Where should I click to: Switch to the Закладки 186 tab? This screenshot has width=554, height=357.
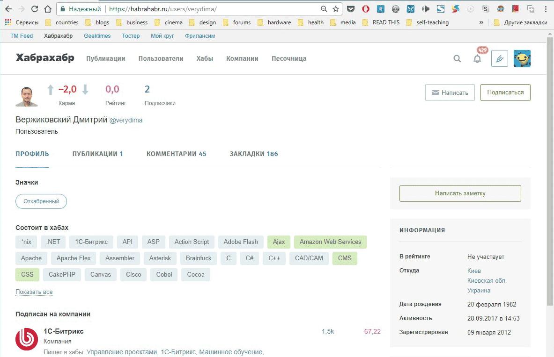tap(254, 154)
